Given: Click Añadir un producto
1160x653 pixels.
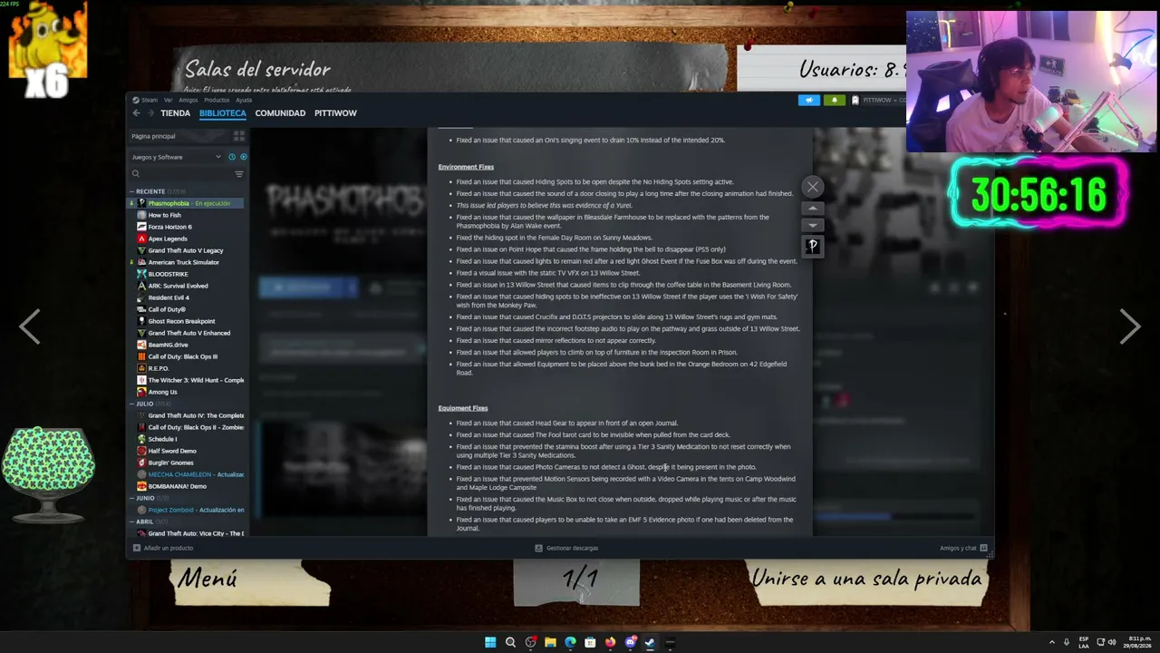Looking at the screenshot, I should pos(163,548).
